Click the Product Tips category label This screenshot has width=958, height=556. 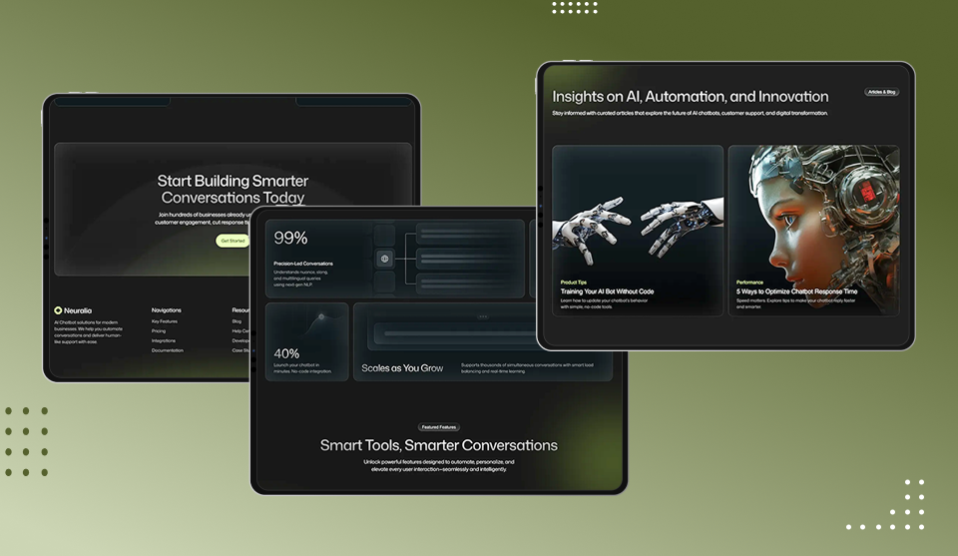pos(573,282)
